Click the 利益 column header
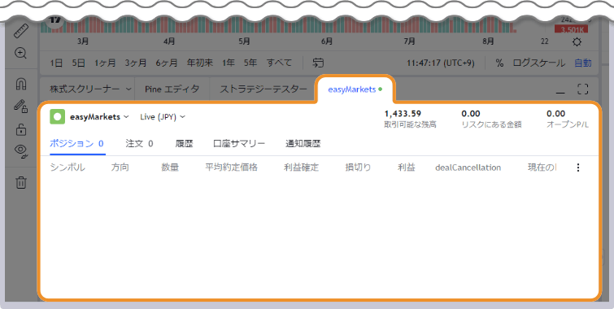The height and width of the screenshot is (309, 614). 407,168
